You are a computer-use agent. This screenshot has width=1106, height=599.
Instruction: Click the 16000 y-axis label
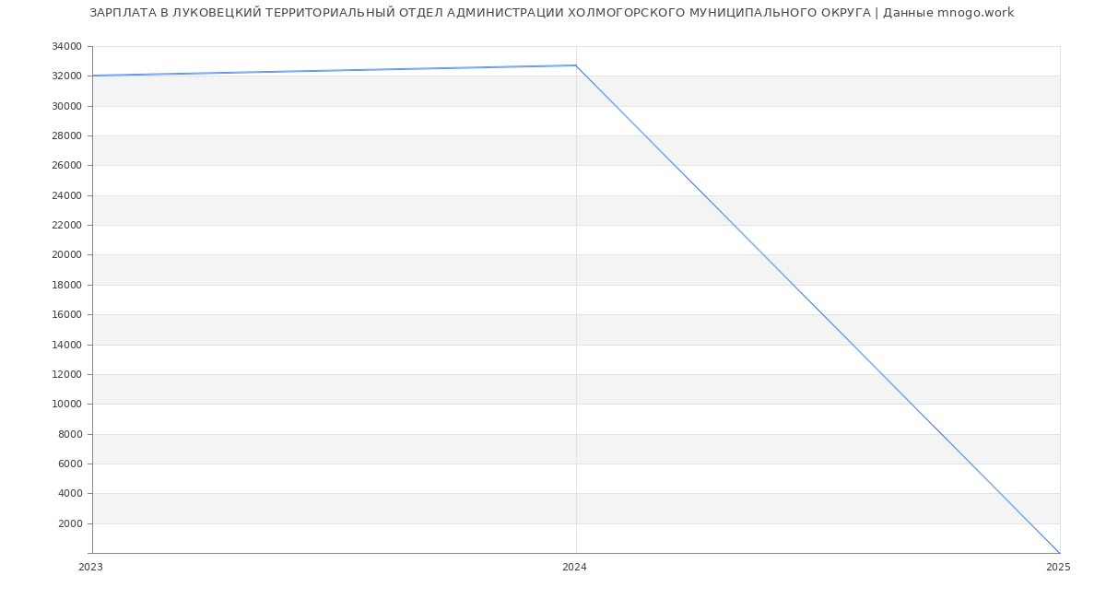(x=66, y=315)
